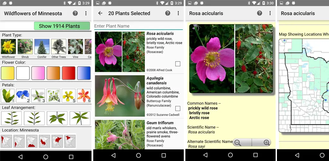Tap Rosa acicularis name in list

(160, 33)
